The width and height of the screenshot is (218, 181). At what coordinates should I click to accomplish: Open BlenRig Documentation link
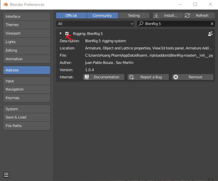pos(104,77)
